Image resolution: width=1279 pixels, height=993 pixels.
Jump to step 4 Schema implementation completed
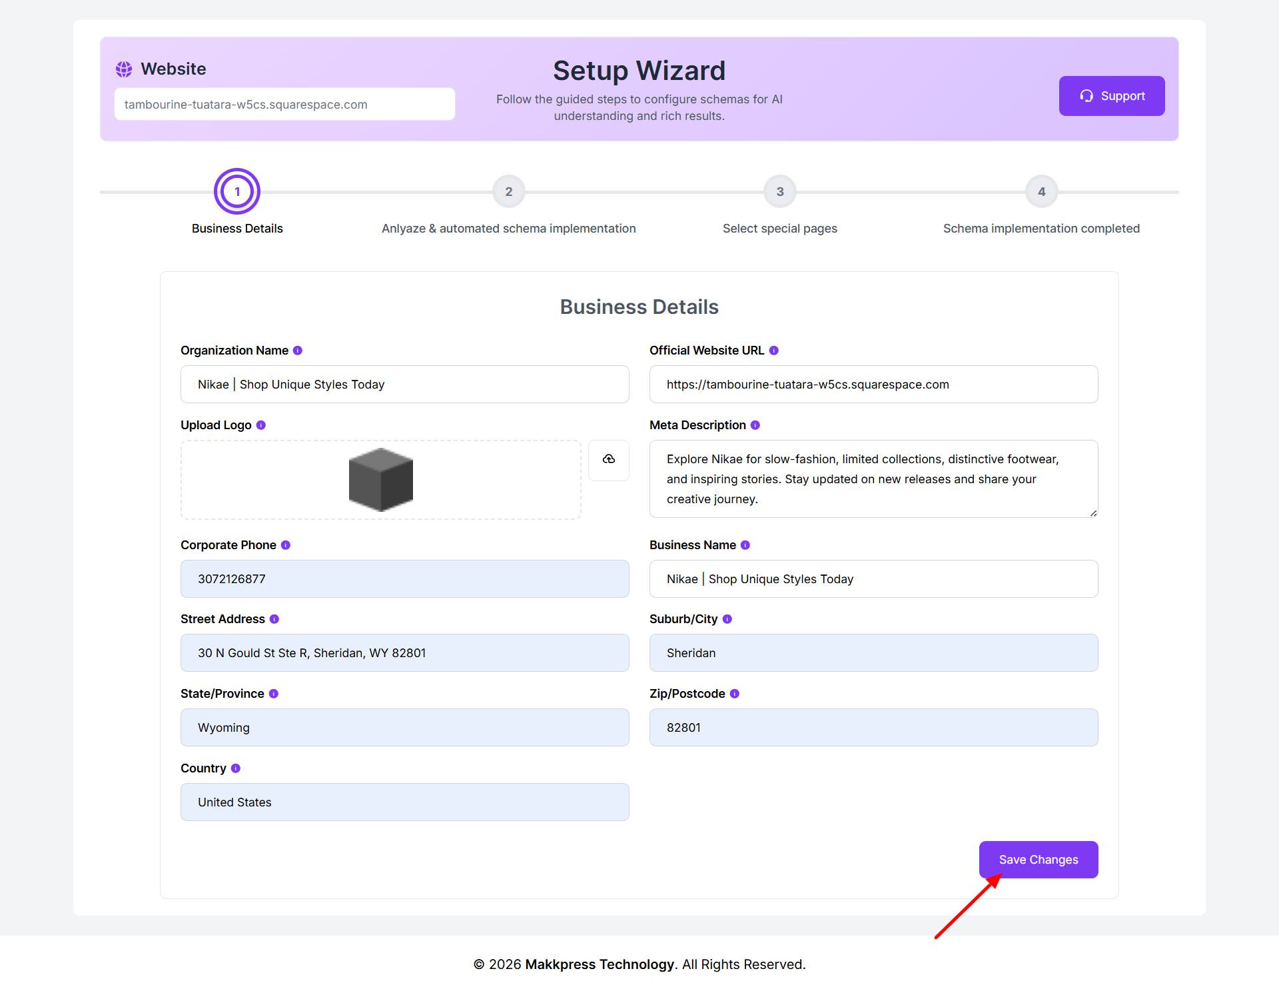(x=1042, y=192)
